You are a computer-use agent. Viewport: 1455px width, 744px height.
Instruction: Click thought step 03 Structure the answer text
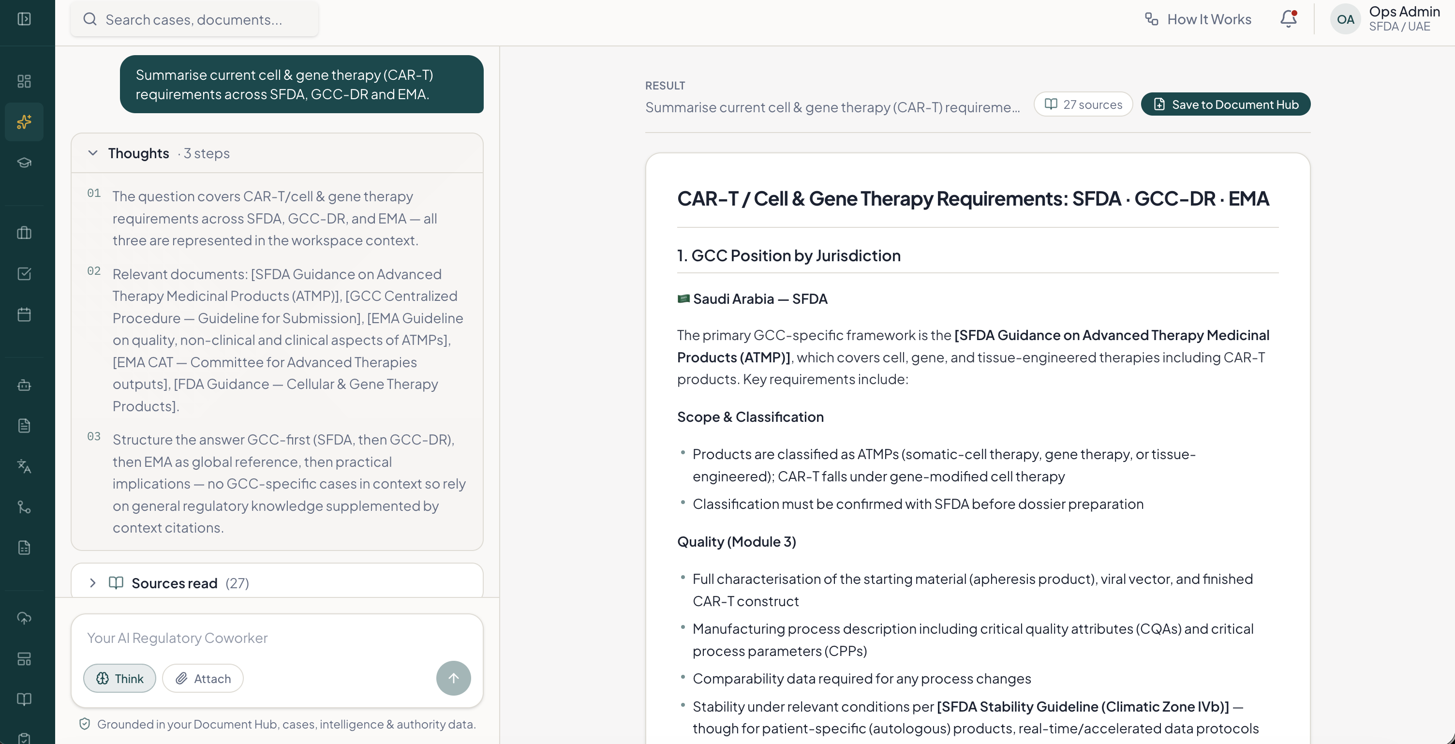289,484
